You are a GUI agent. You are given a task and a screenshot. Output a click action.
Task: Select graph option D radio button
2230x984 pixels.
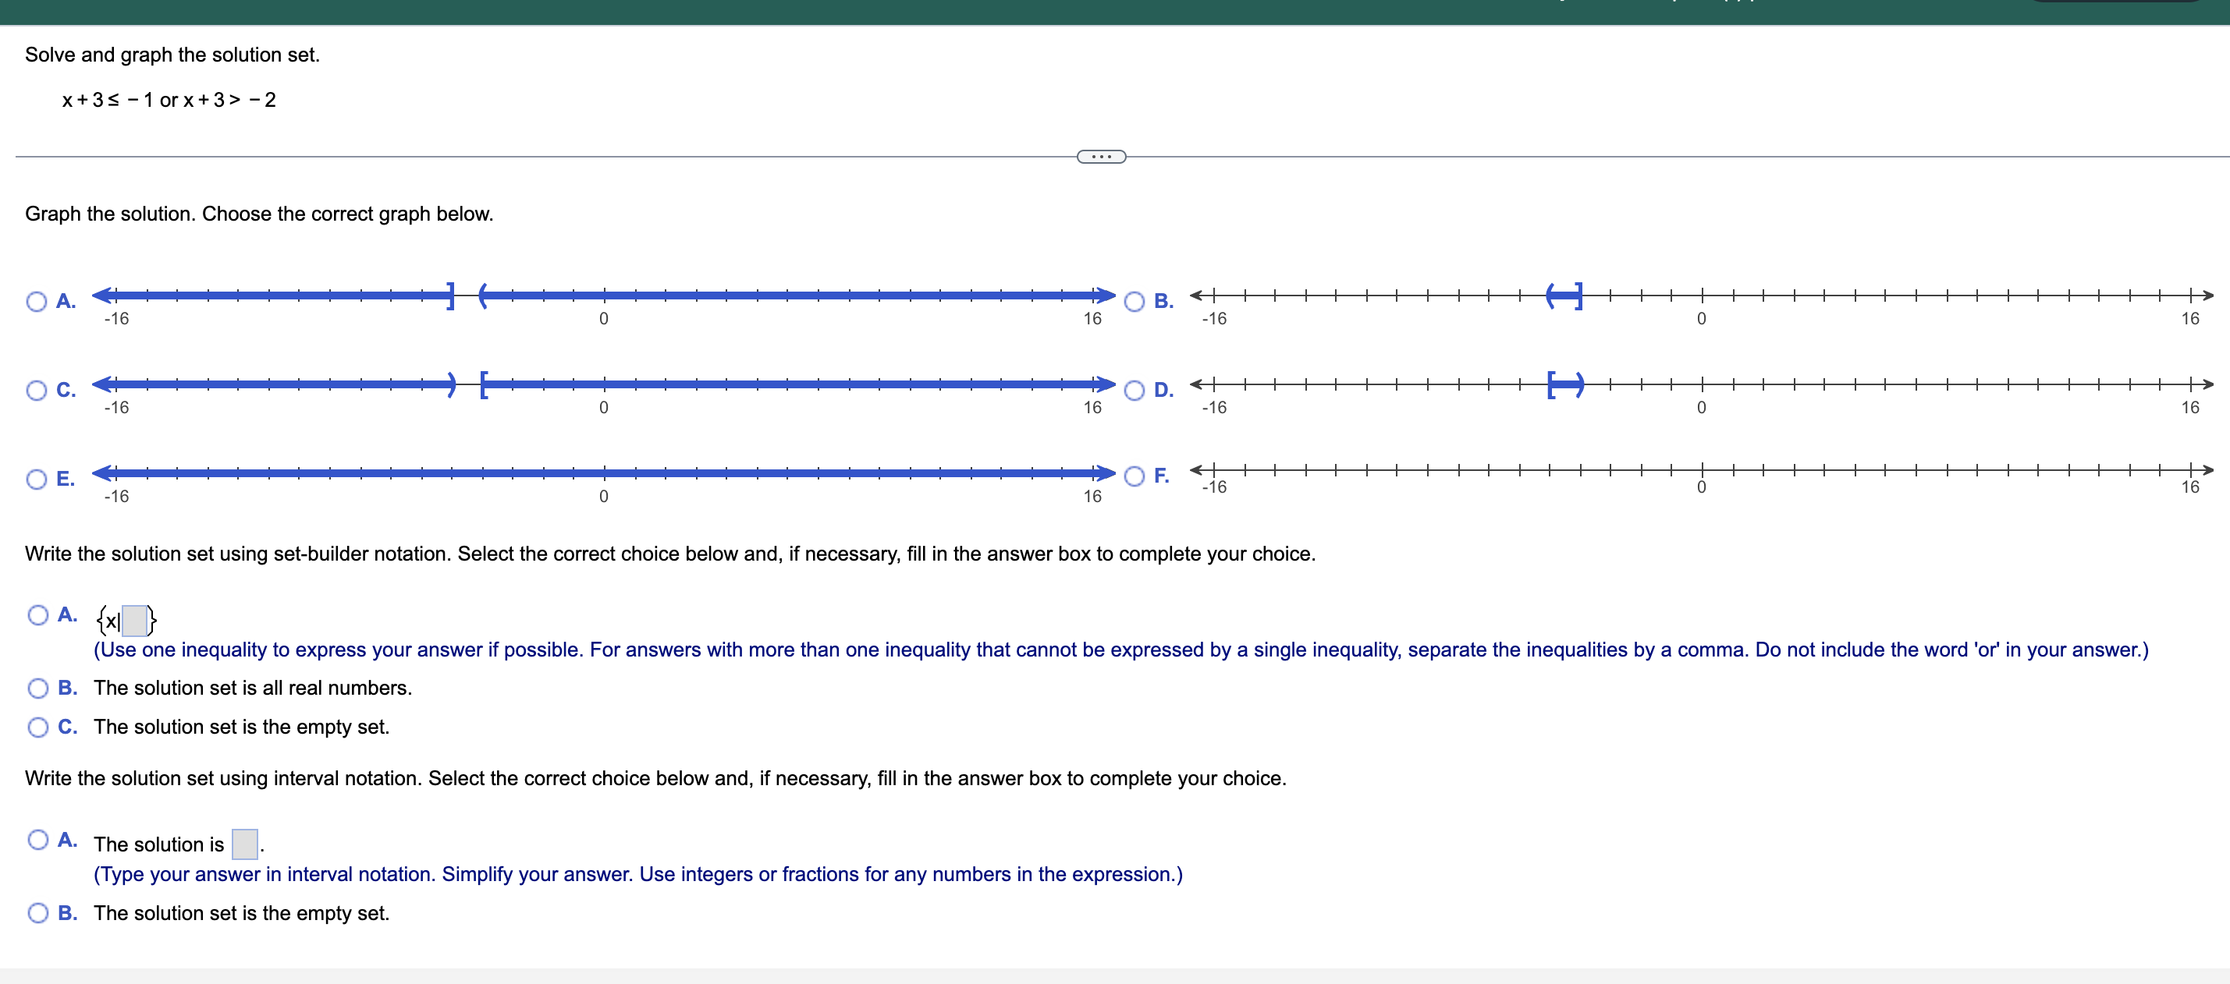(x=1134, y=391)
